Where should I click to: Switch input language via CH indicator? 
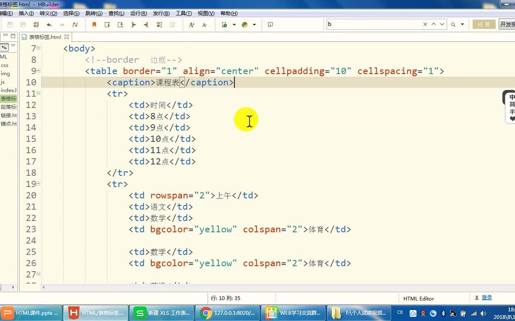pyautogui.click(x=400, y=313)
